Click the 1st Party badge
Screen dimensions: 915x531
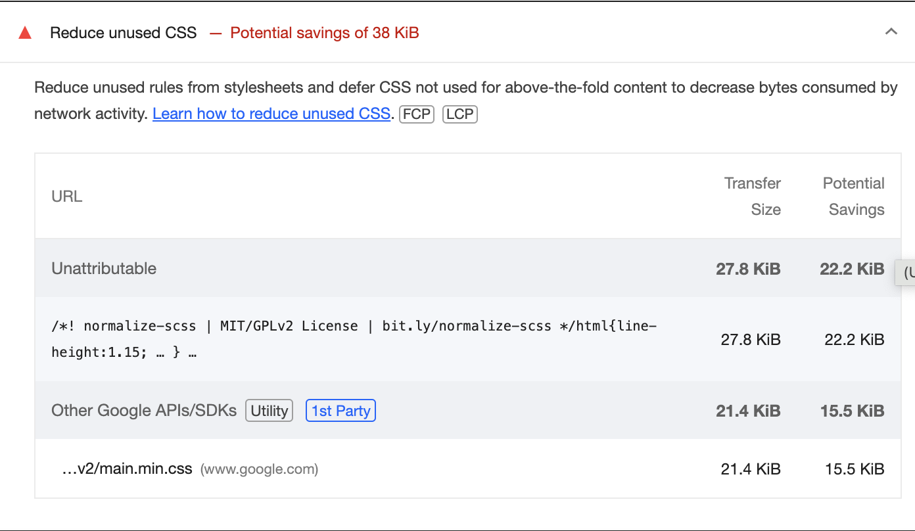pos(340,411)
